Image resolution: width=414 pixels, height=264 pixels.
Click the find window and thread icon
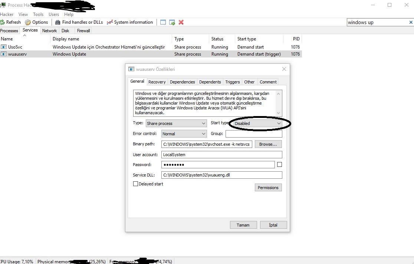[172, 23]
